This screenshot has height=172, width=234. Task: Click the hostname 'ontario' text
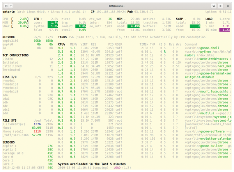[x=9, y=12]
